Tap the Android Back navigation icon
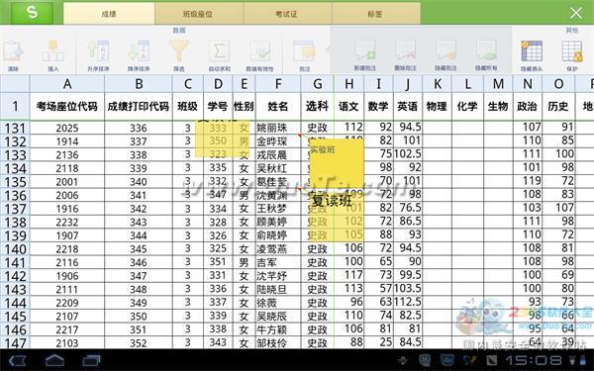 point(17,360)
